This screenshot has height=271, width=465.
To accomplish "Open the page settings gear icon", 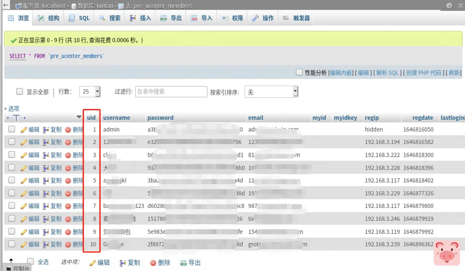I will (x=449, y=5).
